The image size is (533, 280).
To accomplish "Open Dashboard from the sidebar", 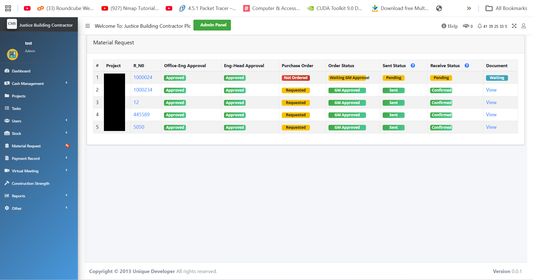I will 21,71.
